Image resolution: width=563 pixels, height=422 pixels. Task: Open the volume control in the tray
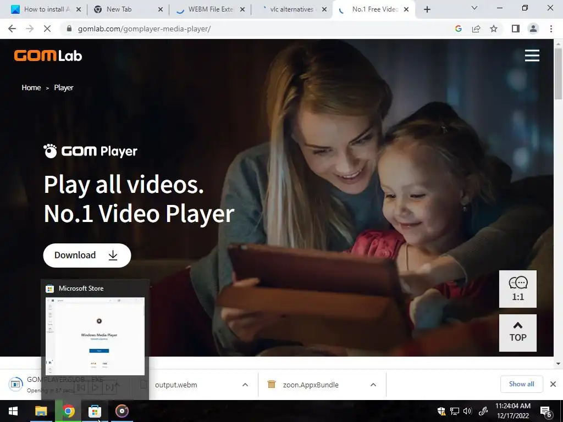(x=467, y=411)
